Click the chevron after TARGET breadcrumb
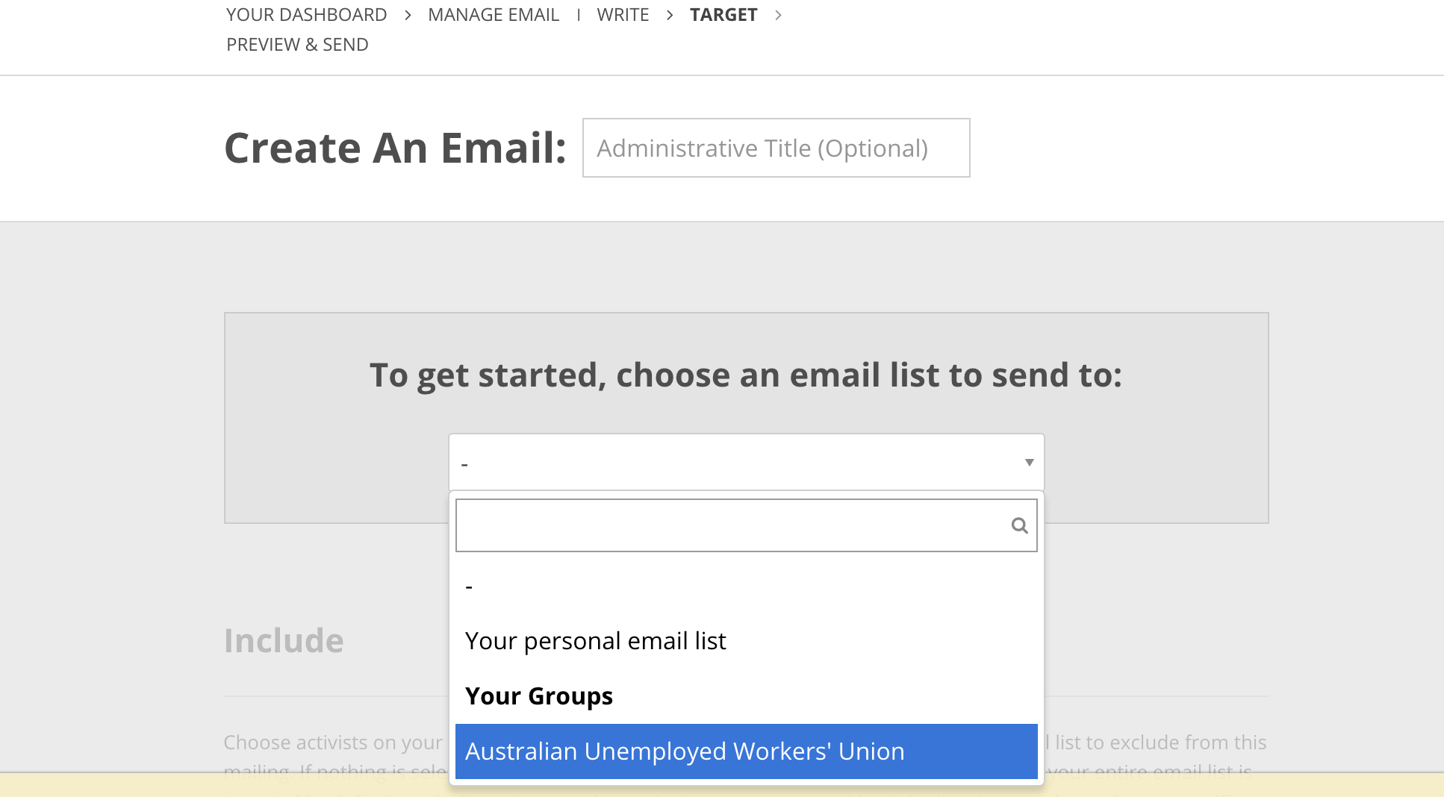1444x797 pixels. click(778, 15)
